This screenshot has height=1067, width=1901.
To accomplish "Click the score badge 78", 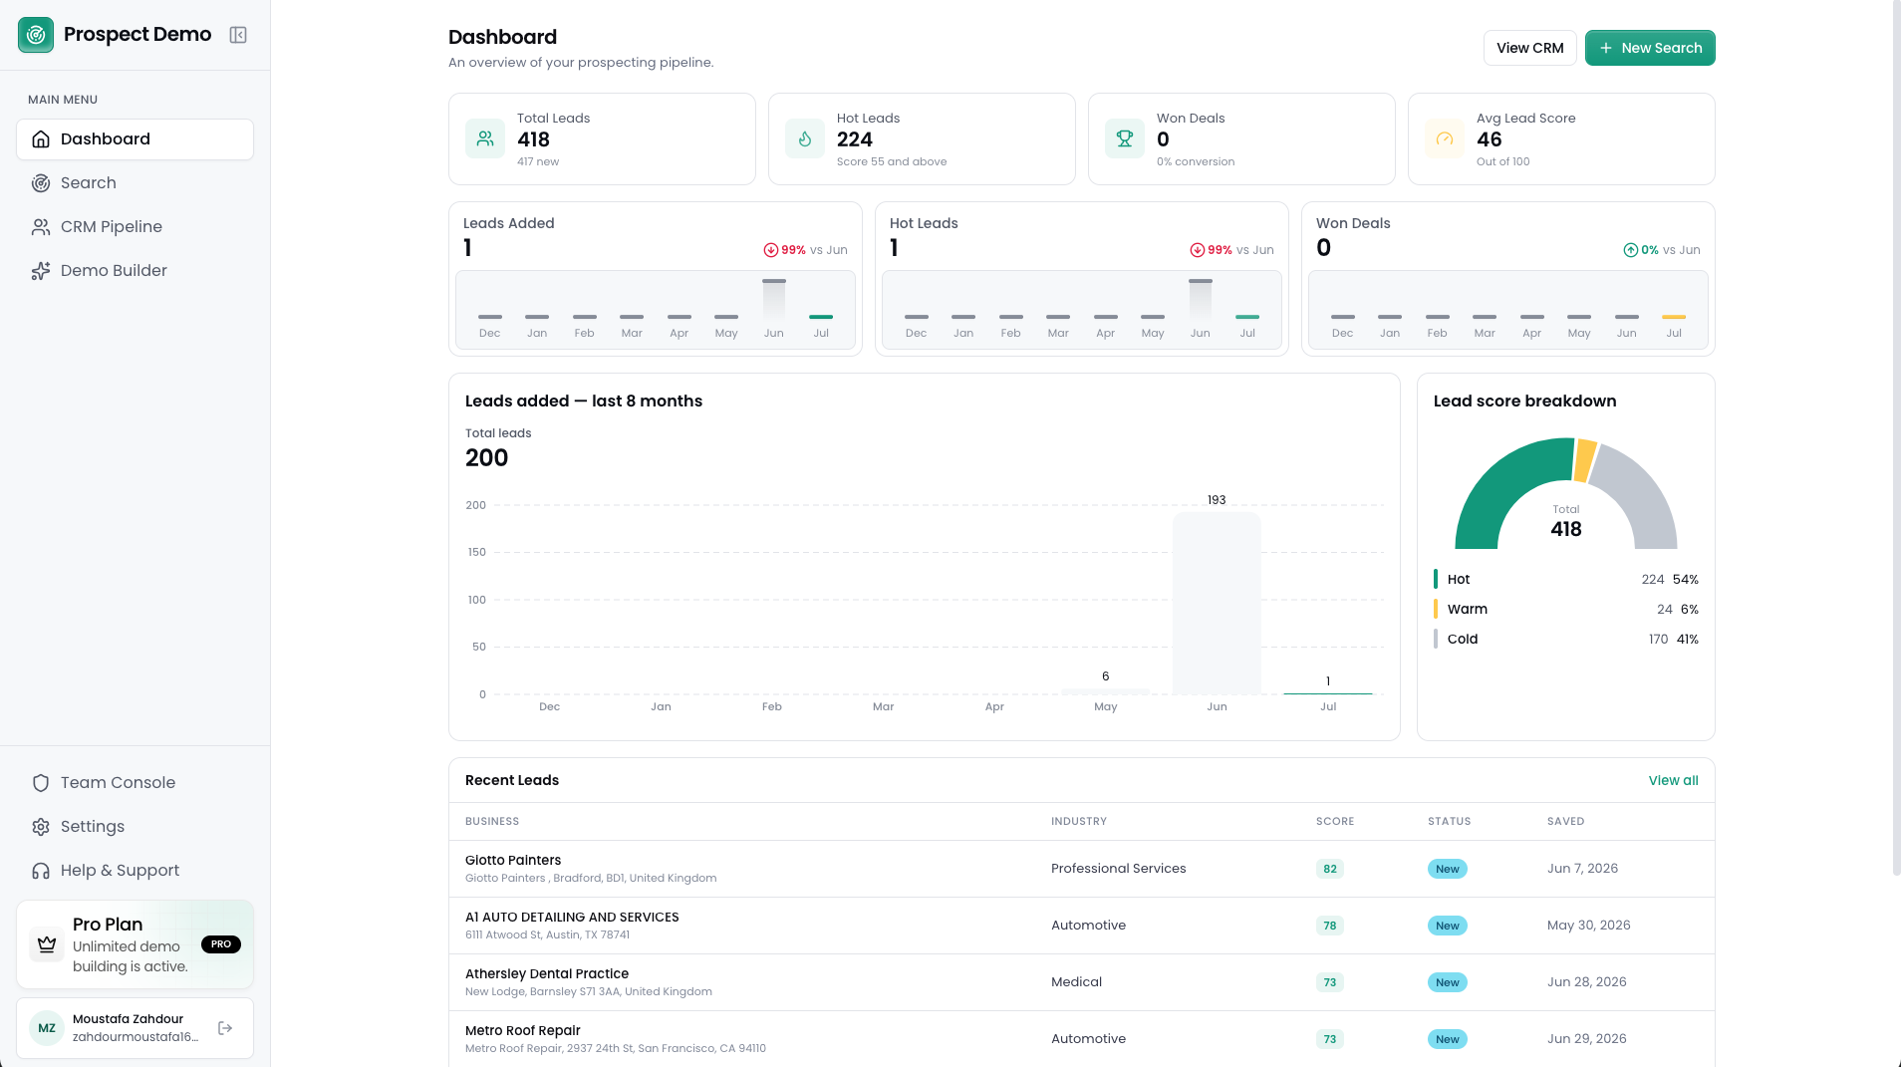I will point(1329,926).
